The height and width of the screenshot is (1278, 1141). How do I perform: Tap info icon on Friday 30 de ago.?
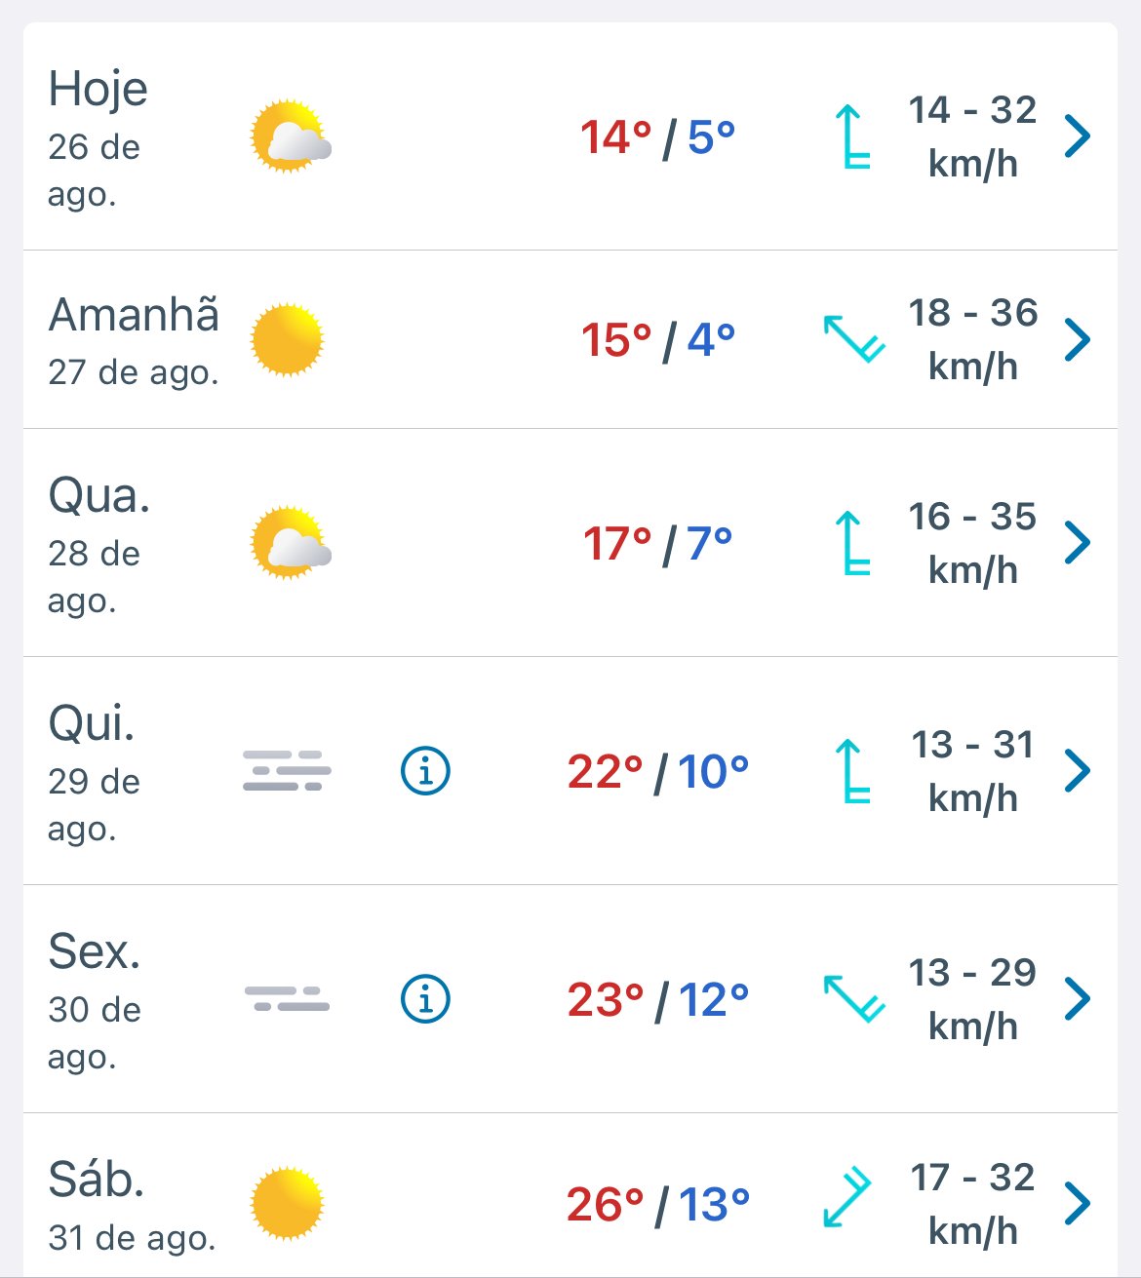[425, 999]
